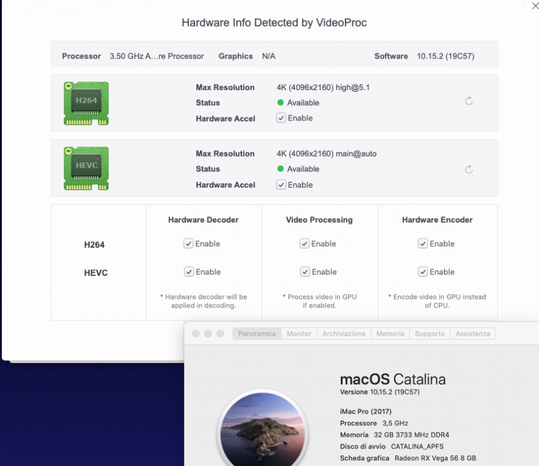Toggle HEVC Video Processing checkbox

pyautogui.click(x=305, y=272)
